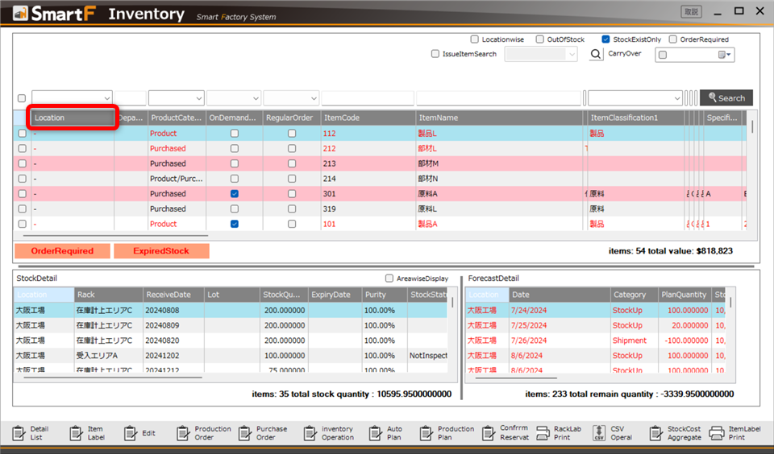The width and height of the screenshot is (774, 454).
Task: Run the Auto Plan tool
Action: click(x=374, y=433)
